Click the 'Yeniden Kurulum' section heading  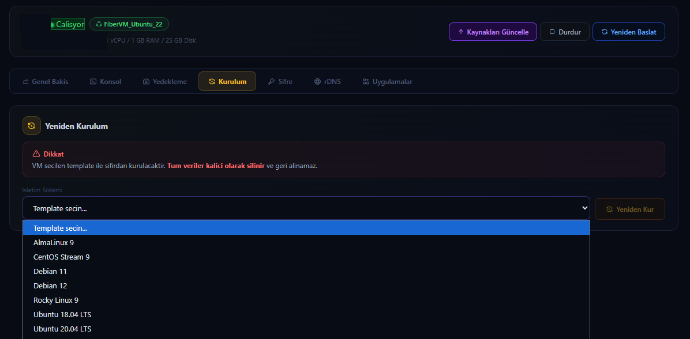[x=77, y=126]
